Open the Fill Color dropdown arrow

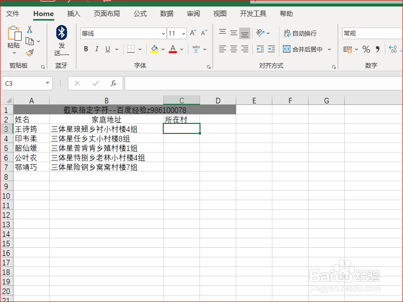[162, 49]
